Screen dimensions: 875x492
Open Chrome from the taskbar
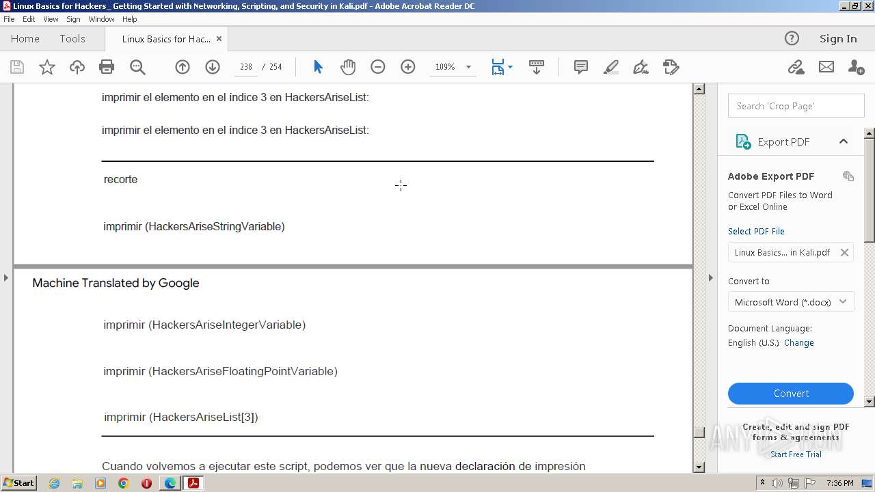tap(124, 483)
